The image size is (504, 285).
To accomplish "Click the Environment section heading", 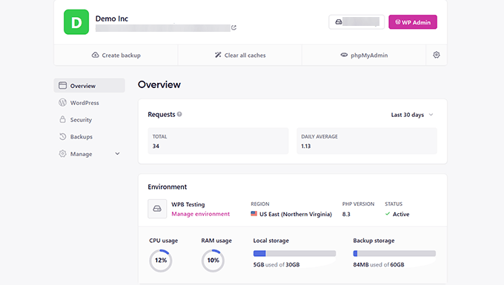I will pyautogui.click(x=168, y=187).
